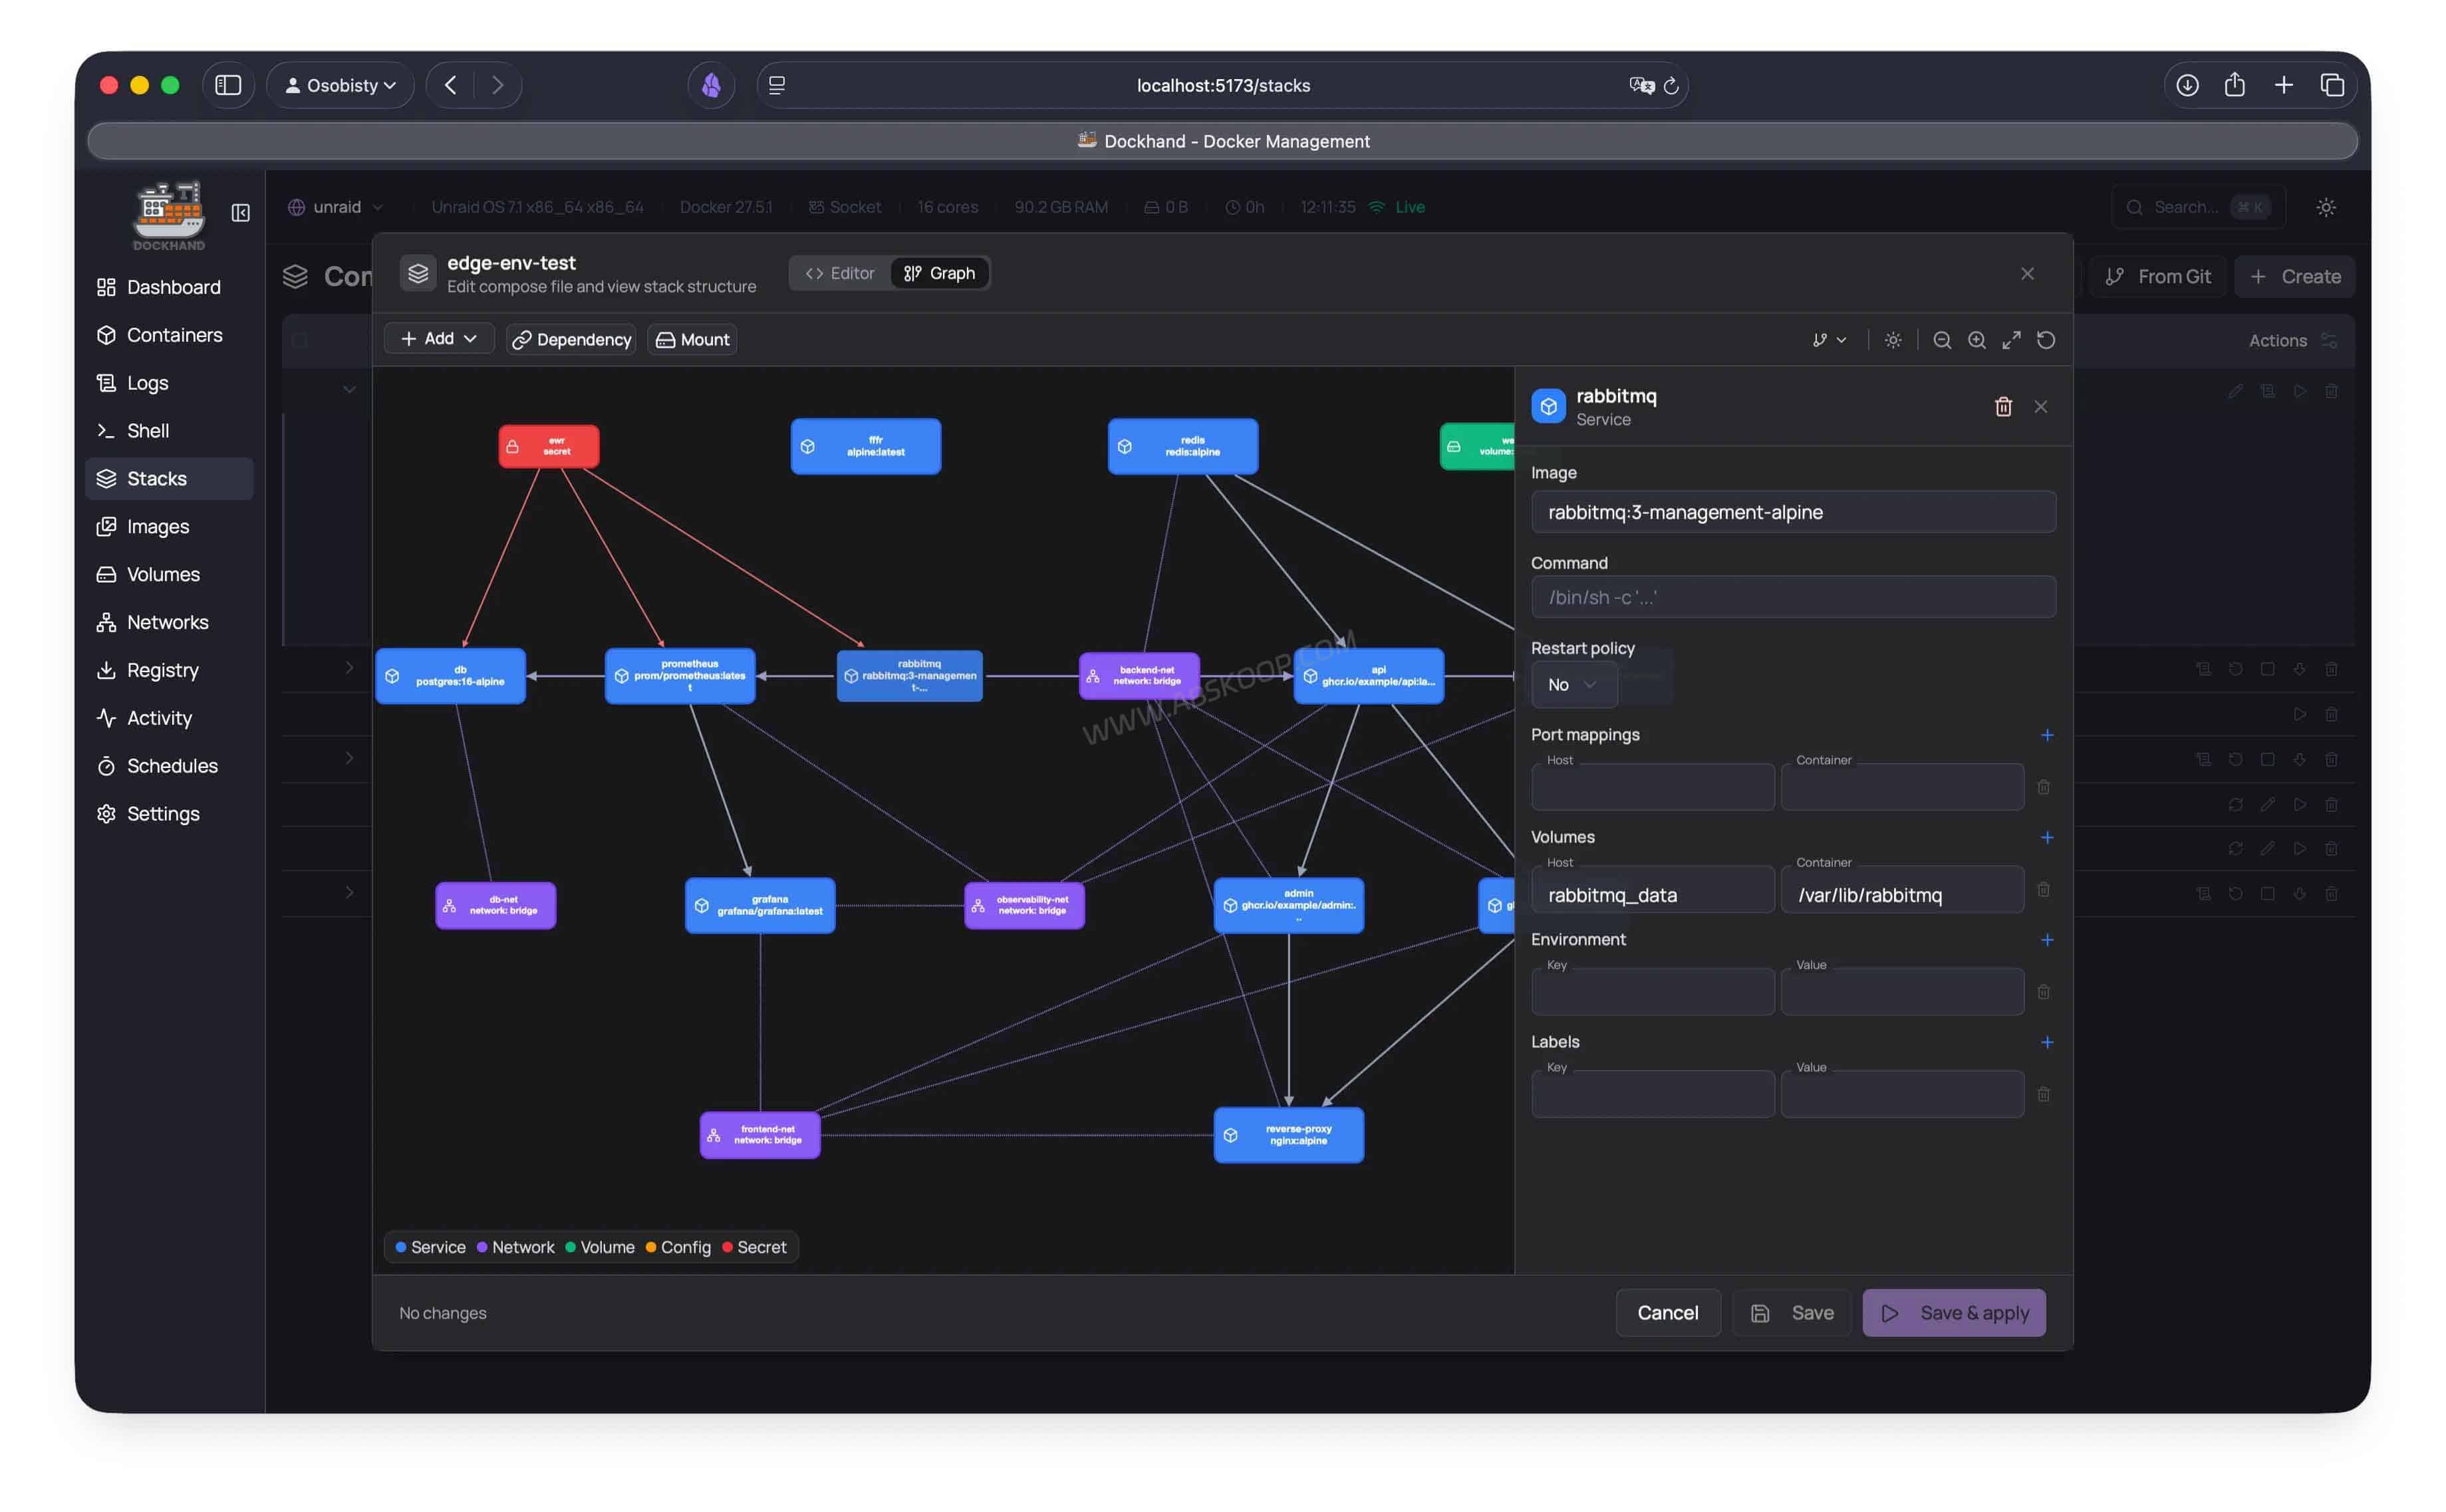Viewport: 2446px width, 1512px height.
Task: Select the db postgres:16-alpine node
Action: click(451, 676)
